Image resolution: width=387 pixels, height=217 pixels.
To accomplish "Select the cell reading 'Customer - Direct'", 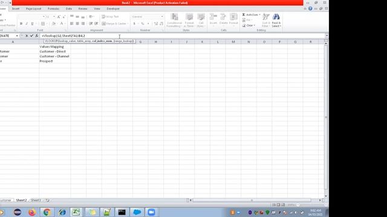I will [54, 51].
